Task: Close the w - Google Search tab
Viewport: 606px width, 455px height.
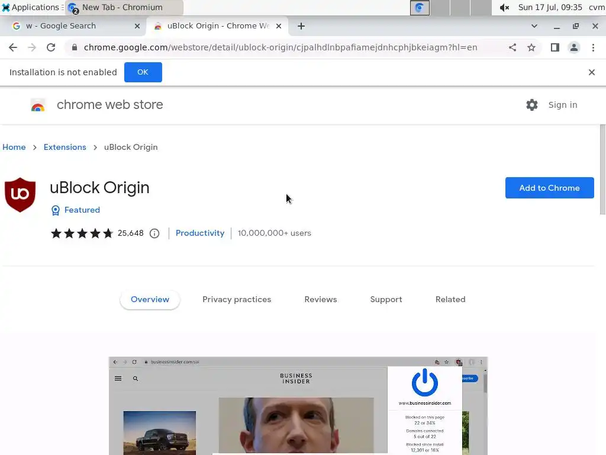Action: (x=137, y=26)
